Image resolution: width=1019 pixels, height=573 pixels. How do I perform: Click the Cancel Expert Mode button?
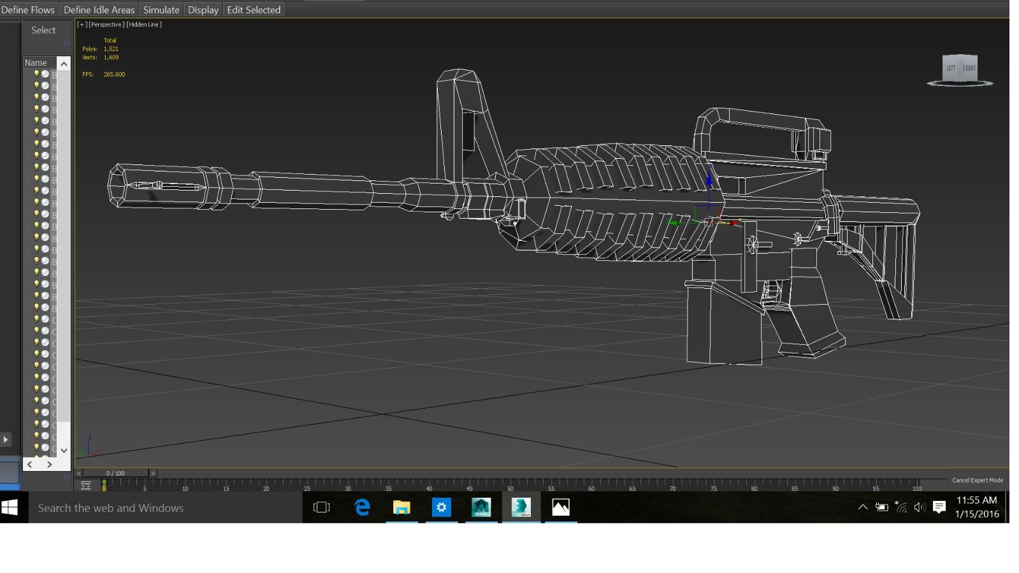pyautogui.click(x=977, y=480)
